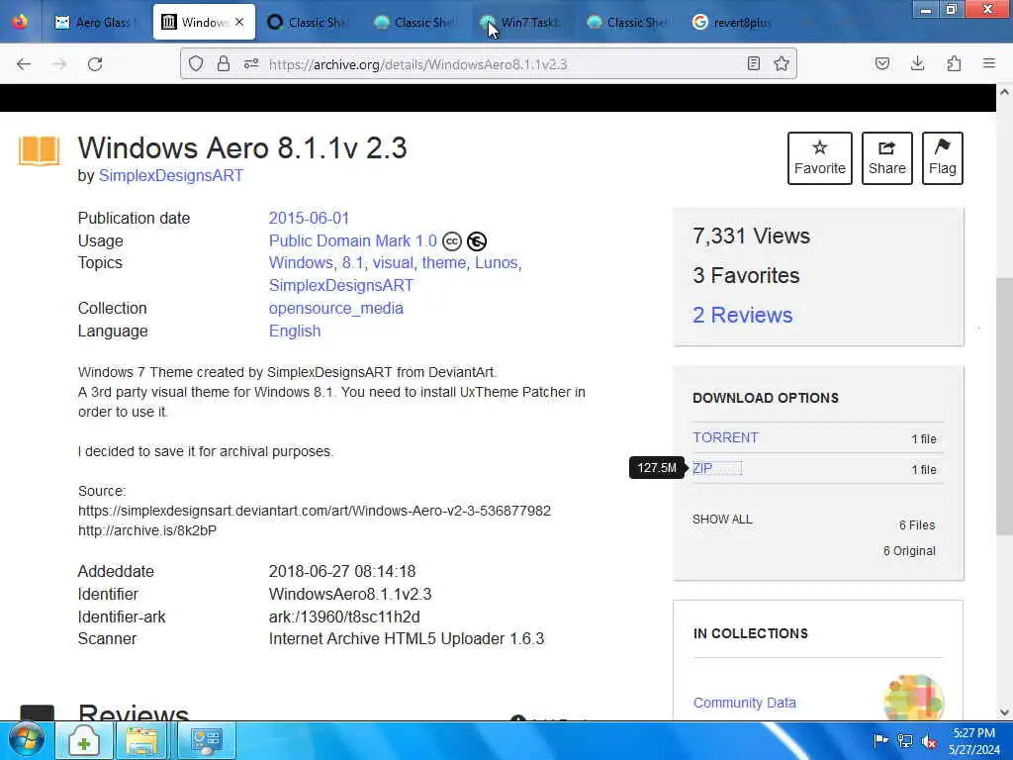Share this archive item
Viewport: 1013px width, 760px height.
tap(887, 158)
